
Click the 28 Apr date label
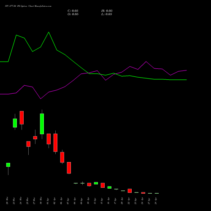(156, 201)
